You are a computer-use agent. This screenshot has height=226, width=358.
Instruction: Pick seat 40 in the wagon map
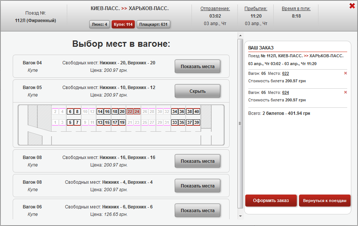[x=197, y=112]
